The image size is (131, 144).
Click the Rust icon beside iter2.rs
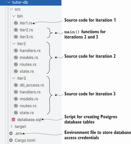(x=16, y=30)
